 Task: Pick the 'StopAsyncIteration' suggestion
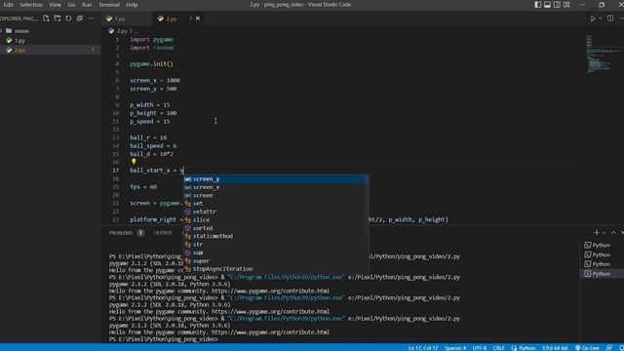tap(275, 269)
